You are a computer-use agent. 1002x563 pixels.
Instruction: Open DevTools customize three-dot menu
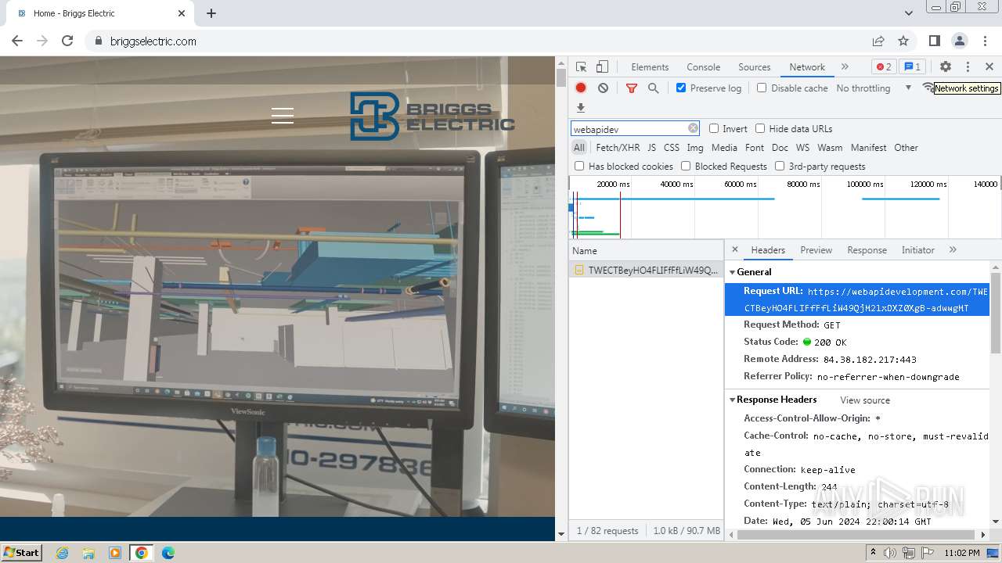pos(968,67)
